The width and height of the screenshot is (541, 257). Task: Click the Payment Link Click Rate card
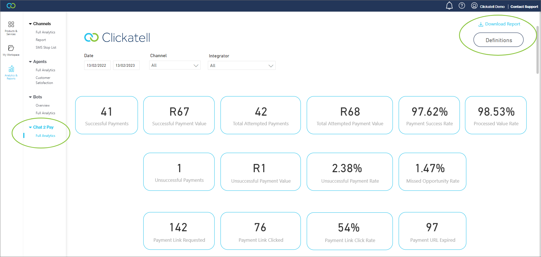coord(350,231)
